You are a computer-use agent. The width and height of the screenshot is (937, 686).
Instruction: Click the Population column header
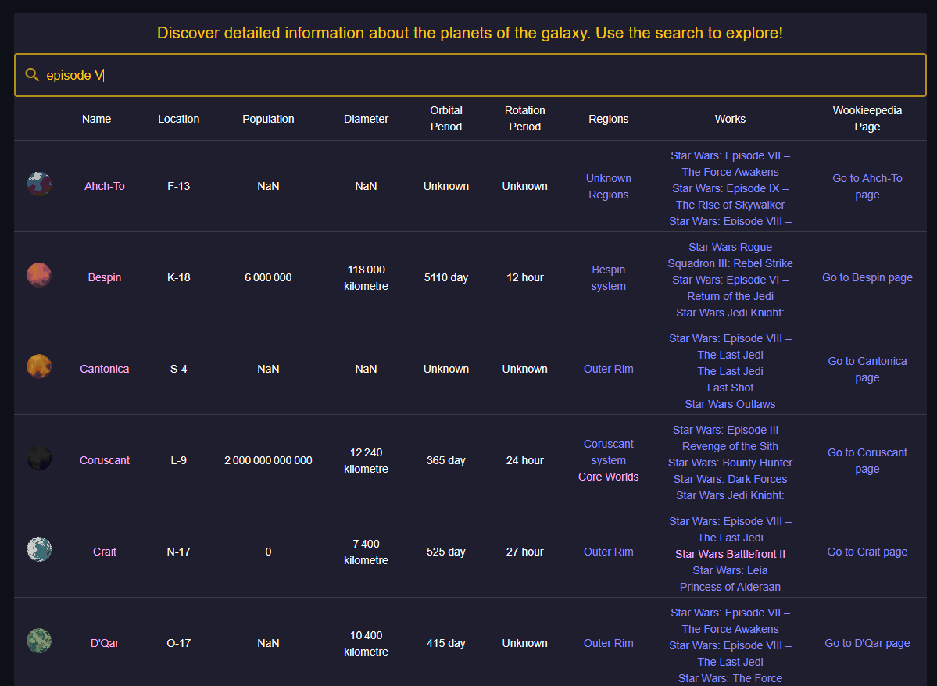268,119
